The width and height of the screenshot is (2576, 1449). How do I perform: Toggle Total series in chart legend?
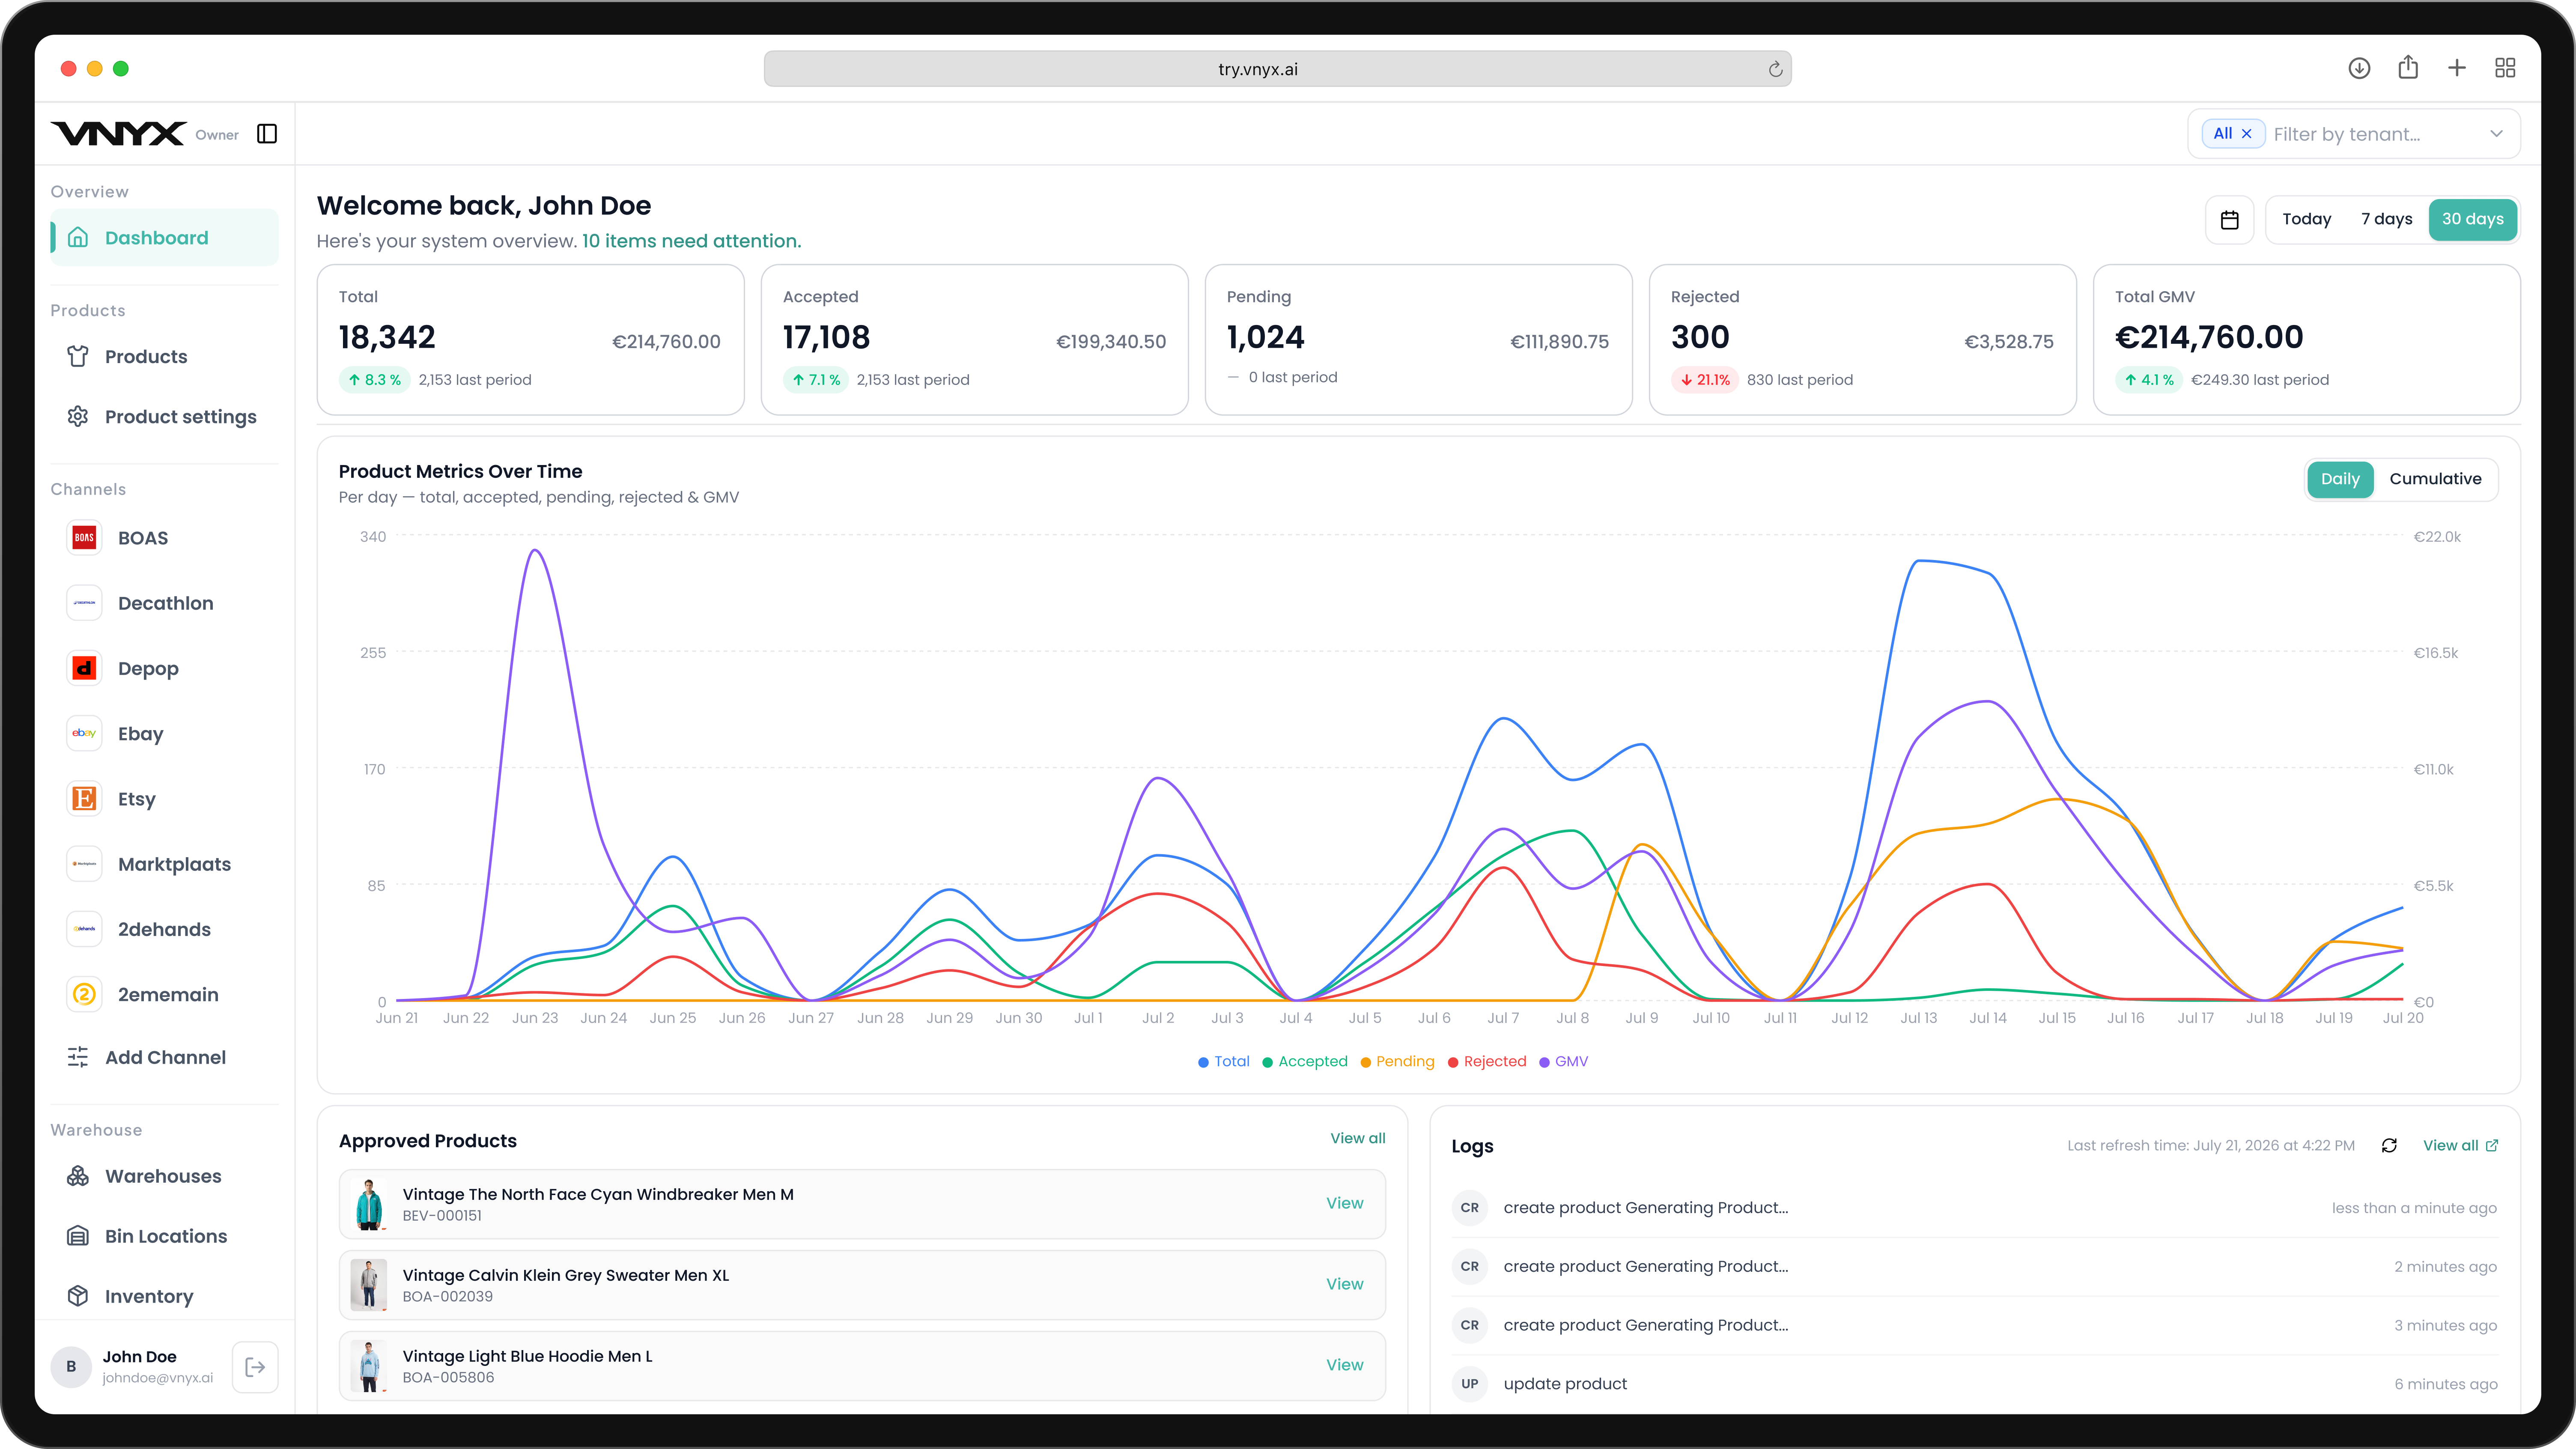tap(1224, 1062)
